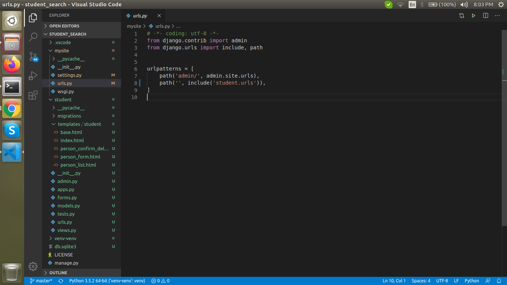
Task: Launch Terminal from the Ubuntu dock
Action: (12, 86)
